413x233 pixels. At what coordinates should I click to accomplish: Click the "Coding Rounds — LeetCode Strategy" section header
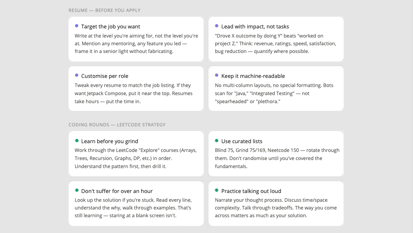click(117, 125)
